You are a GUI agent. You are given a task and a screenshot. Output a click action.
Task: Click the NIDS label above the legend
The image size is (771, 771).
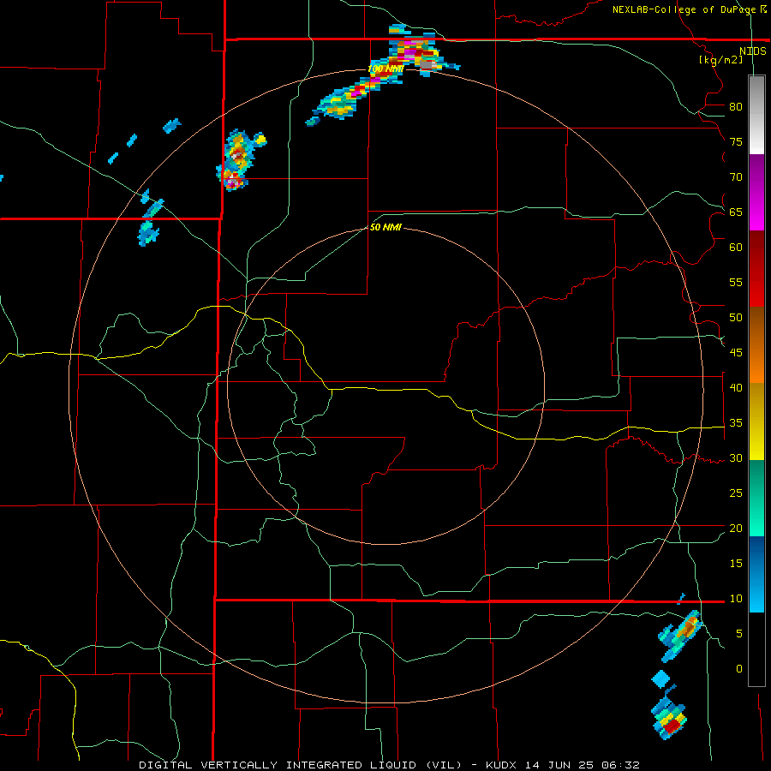(x=753, y=51)
